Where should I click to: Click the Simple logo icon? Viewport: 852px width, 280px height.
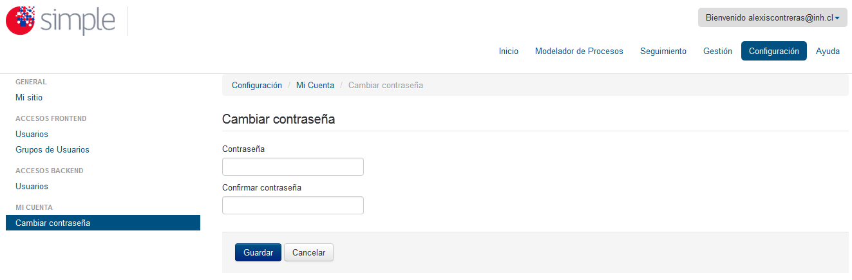tap(21, 21)
